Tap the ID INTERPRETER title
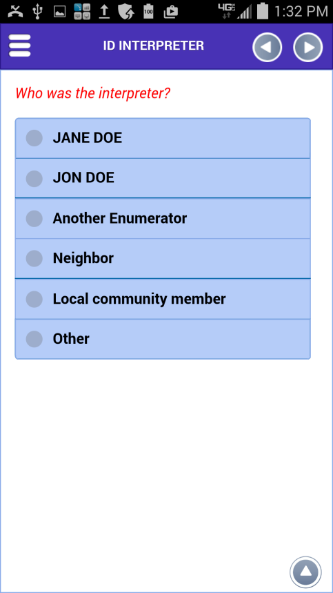The width and height of the screenshot is (333, 593). [154, 46]
